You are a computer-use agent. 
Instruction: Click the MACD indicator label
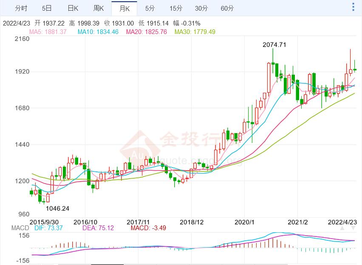[x=20, y=228]
